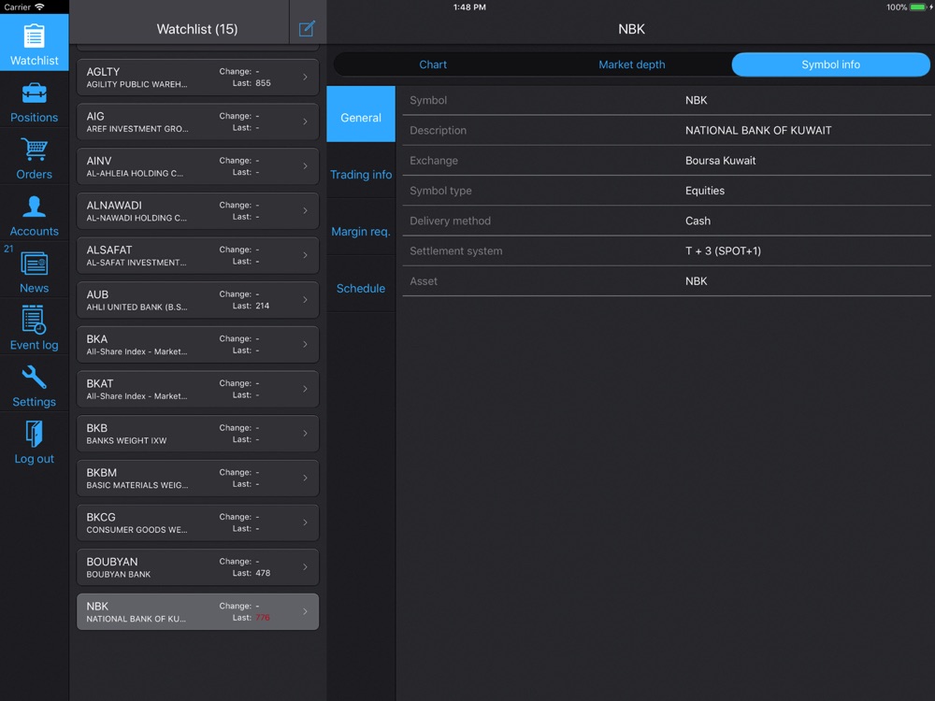The height and width of the screenshot is (701, 935).
Task: Tap T + 3 (SPOT+1) settlement value
Action: pyautogui.click(x=723, y=250)
